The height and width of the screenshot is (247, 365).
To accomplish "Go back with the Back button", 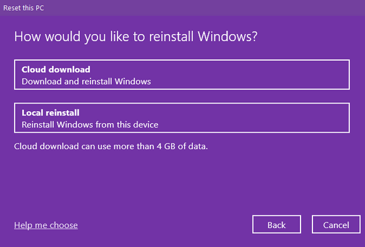I will (276, 224).
